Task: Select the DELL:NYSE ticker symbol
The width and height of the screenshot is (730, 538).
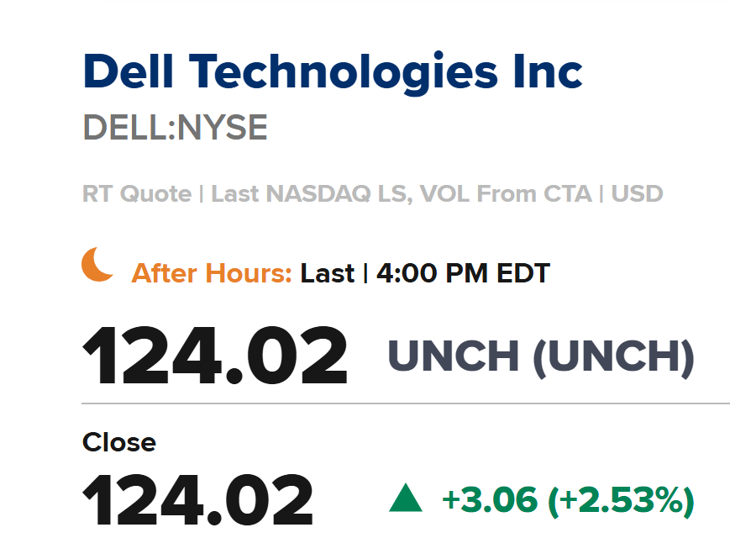Action: [175, 127]
